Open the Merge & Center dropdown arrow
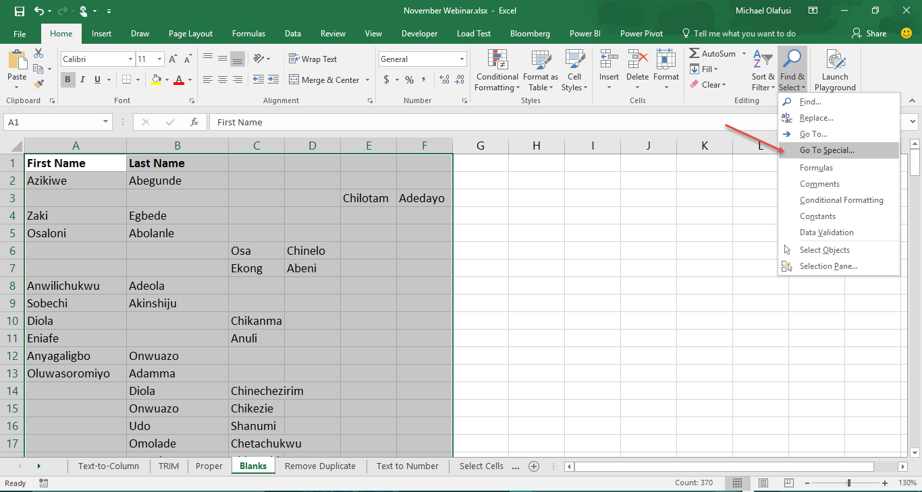This screenshot has width=922, height=492. (367, 80)
